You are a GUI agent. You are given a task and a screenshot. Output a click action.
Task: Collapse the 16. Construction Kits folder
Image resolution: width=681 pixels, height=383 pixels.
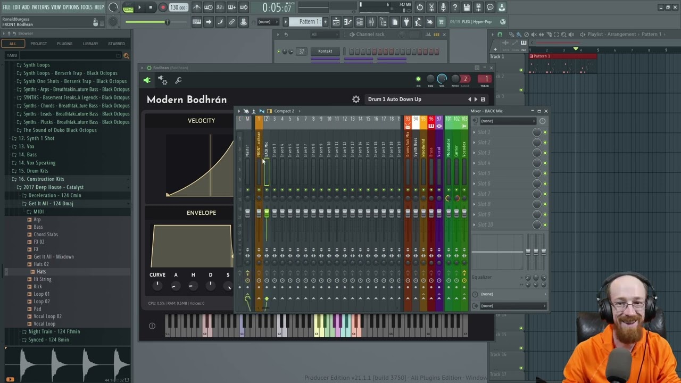(41, 179)
